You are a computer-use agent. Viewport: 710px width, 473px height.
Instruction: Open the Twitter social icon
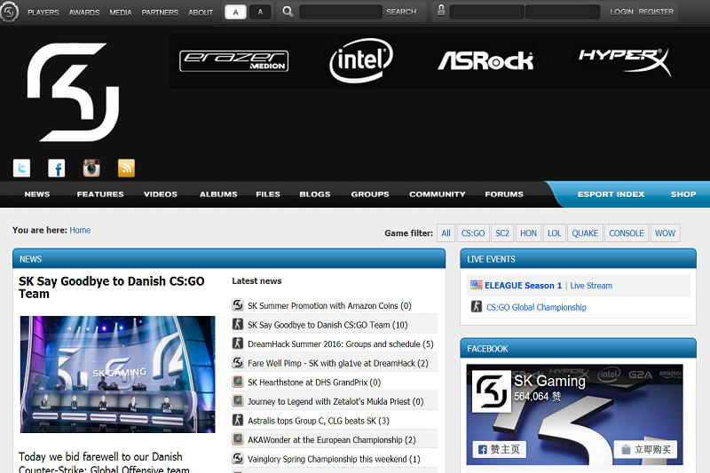tap(21, 168)
